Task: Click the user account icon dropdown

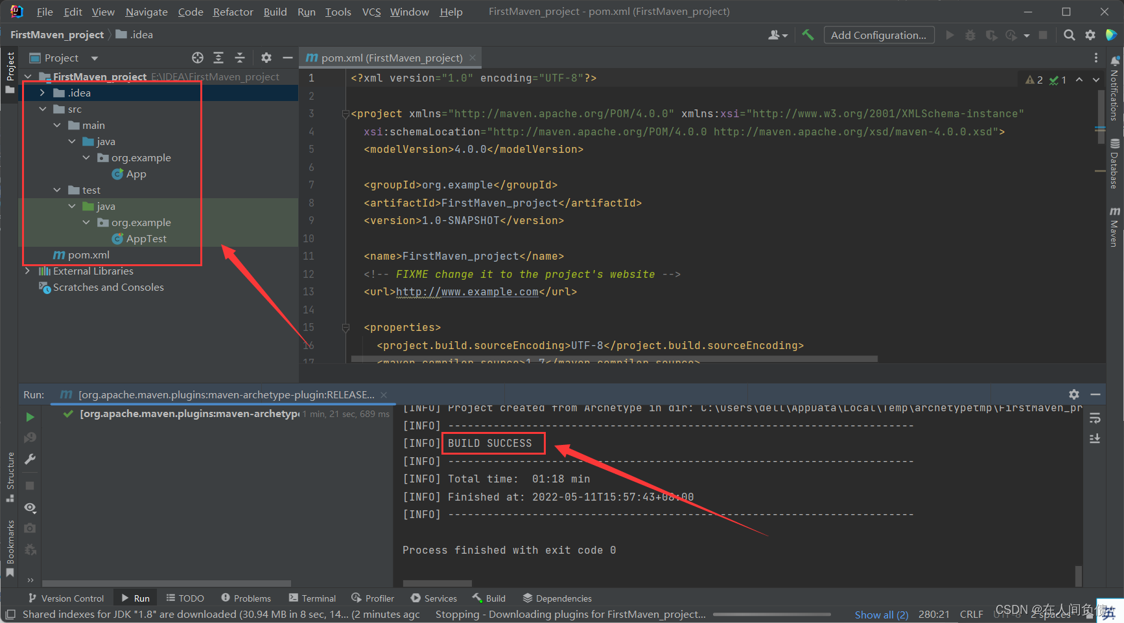Action: click(x=777, y=35)
